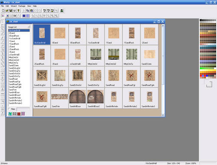Click the yellow question mark help icon

pos(18,10)
